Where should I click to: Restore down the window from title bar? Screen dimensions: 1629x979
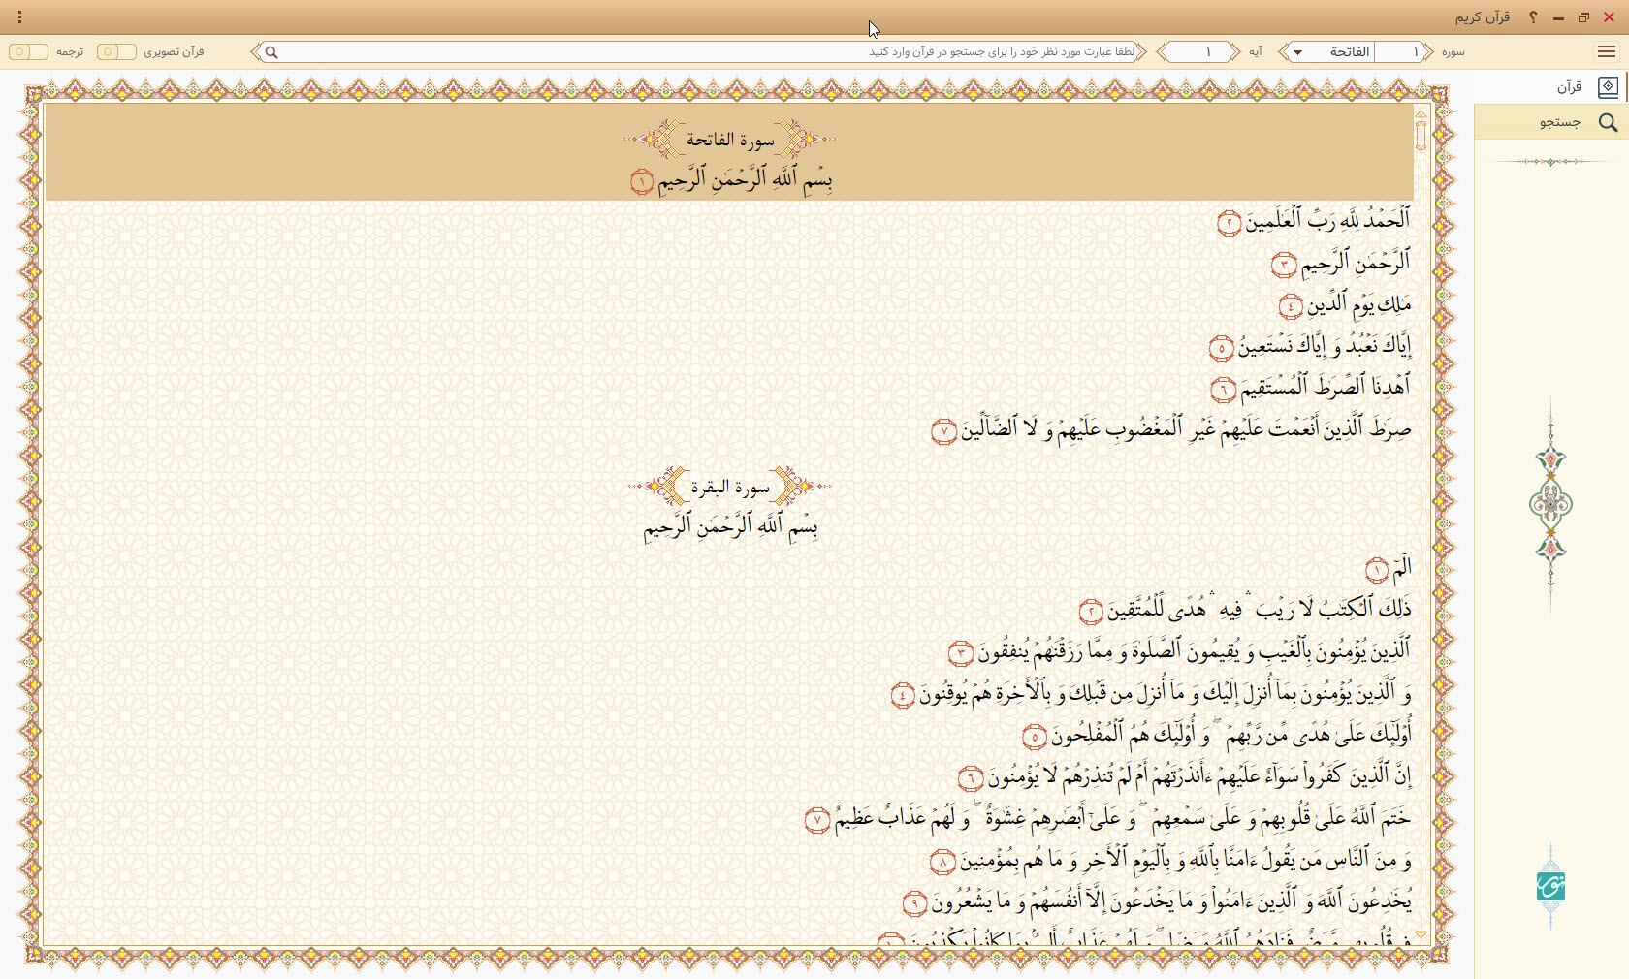tap(1583, 17)
